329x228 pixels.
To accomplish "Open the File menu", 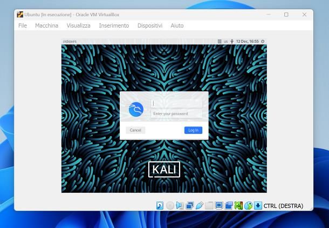I will pyautogui.click(x=23, y=25).
